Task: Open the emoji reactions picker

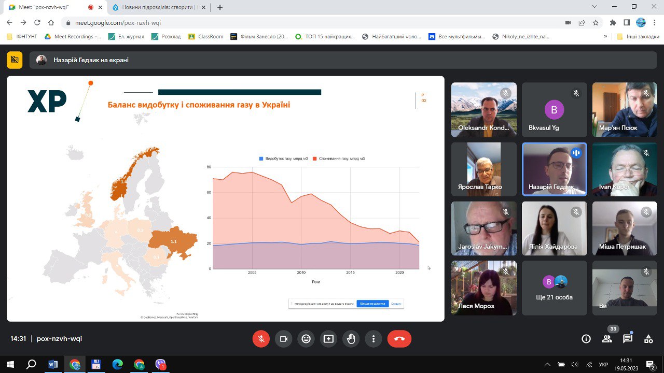Action: 306,339
